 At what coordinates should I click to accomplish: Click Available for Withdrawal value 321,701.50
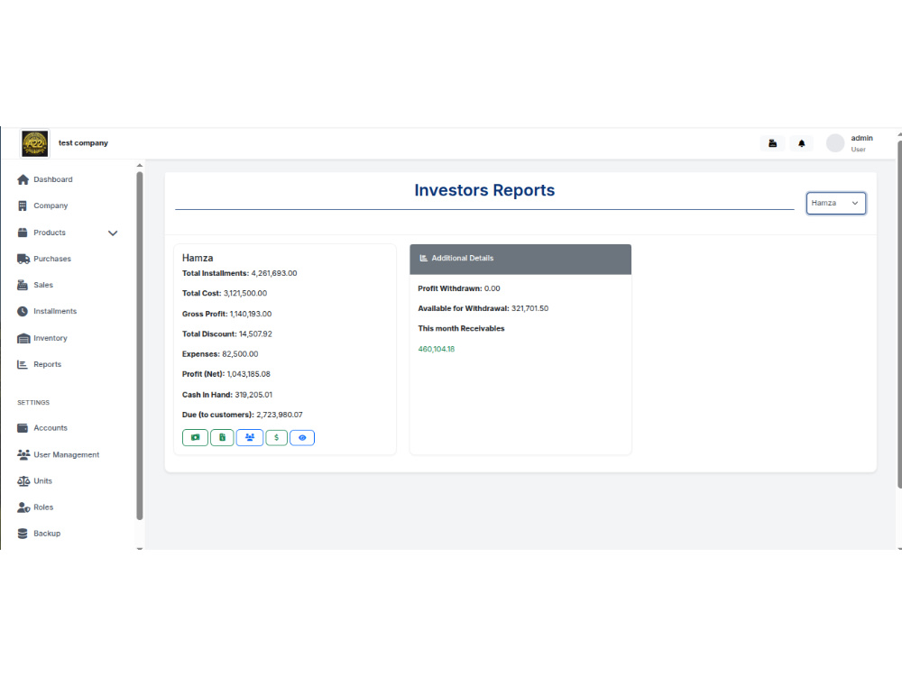(529, 308)
